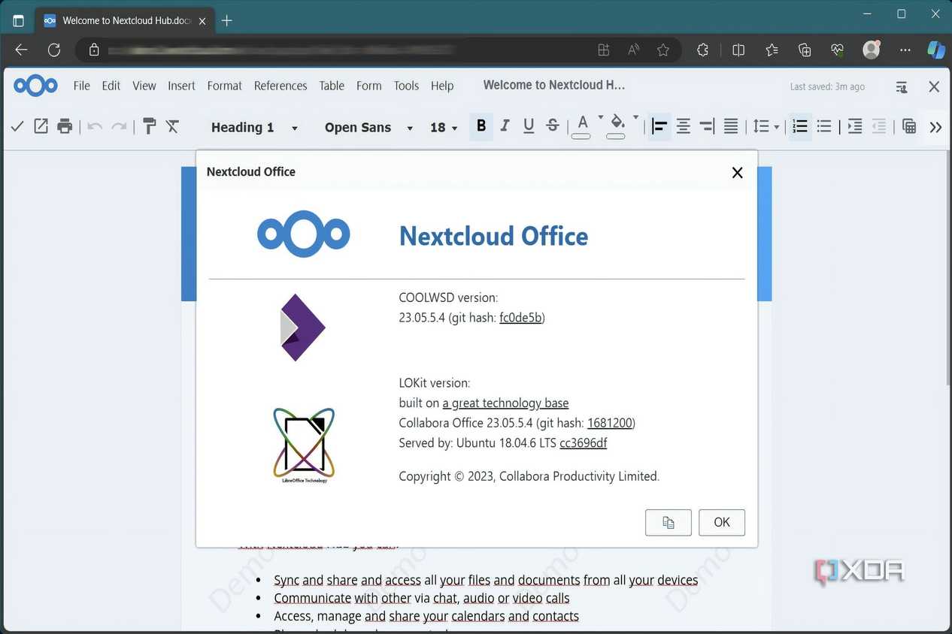Click the Nextcloud logo in the menu bar

pyautogui.click(x=35, y=86)
